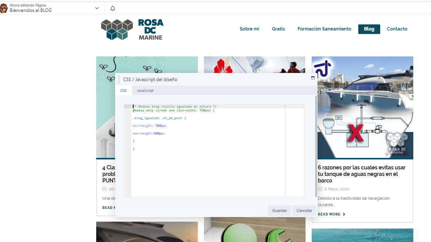
Task: Click the '6 Mayo, 2020' date text
Action: coord(337,189)
